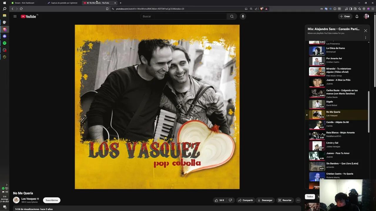Open Windows notification center icon
Viewport: 376px width, 211px height.
[x=4, y=207]
